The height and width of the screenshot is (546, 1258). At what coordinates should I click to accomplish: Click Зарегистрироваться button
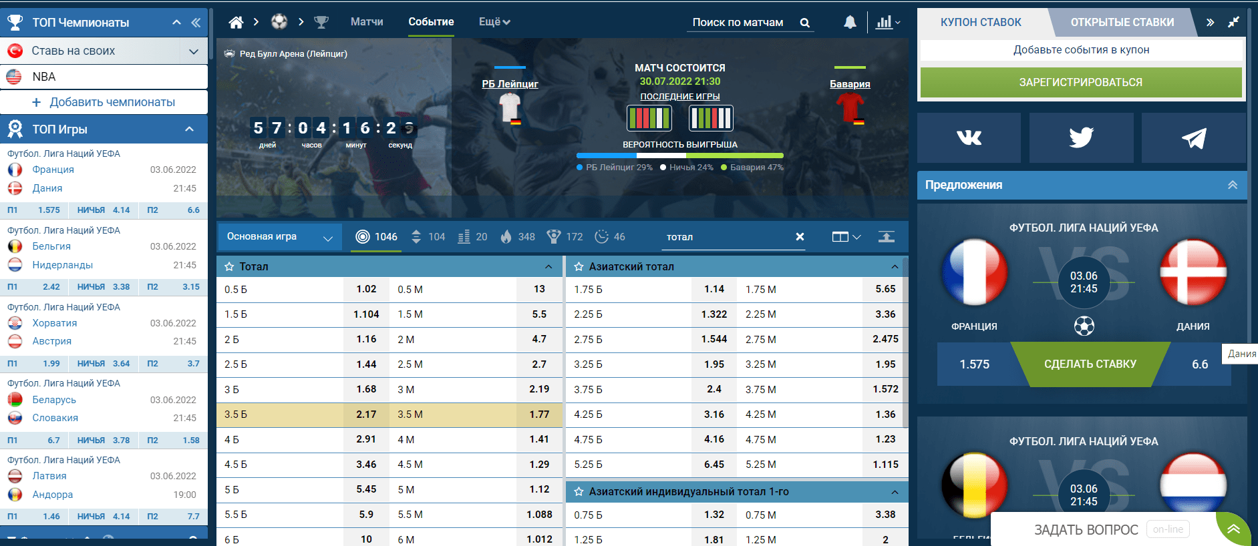(x=1080, y=83)
